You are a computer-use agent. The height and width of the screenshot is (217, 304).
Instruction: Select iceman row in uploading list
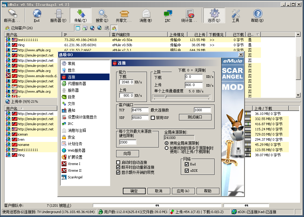(31, 134)
